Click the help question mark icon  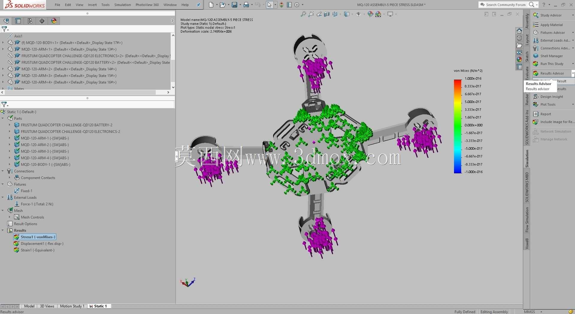click(544, 4)
